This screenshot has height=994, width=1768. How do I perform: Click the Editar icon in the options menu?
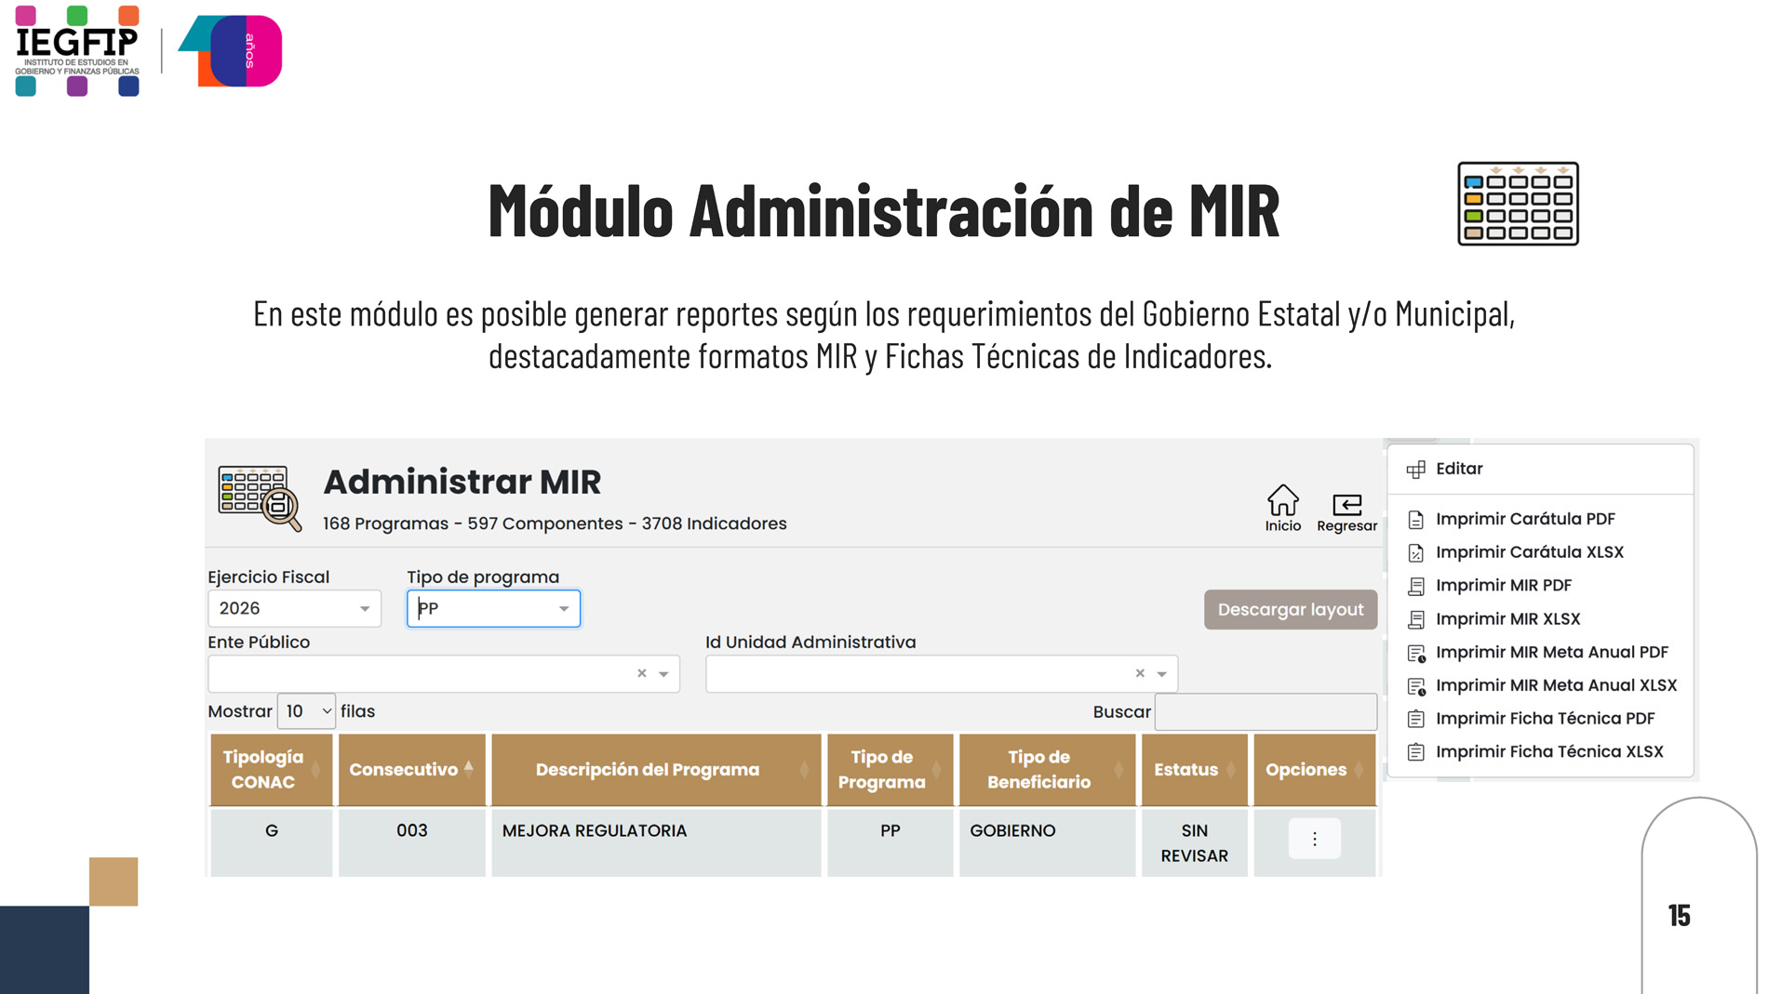[x=1415, y=470]
